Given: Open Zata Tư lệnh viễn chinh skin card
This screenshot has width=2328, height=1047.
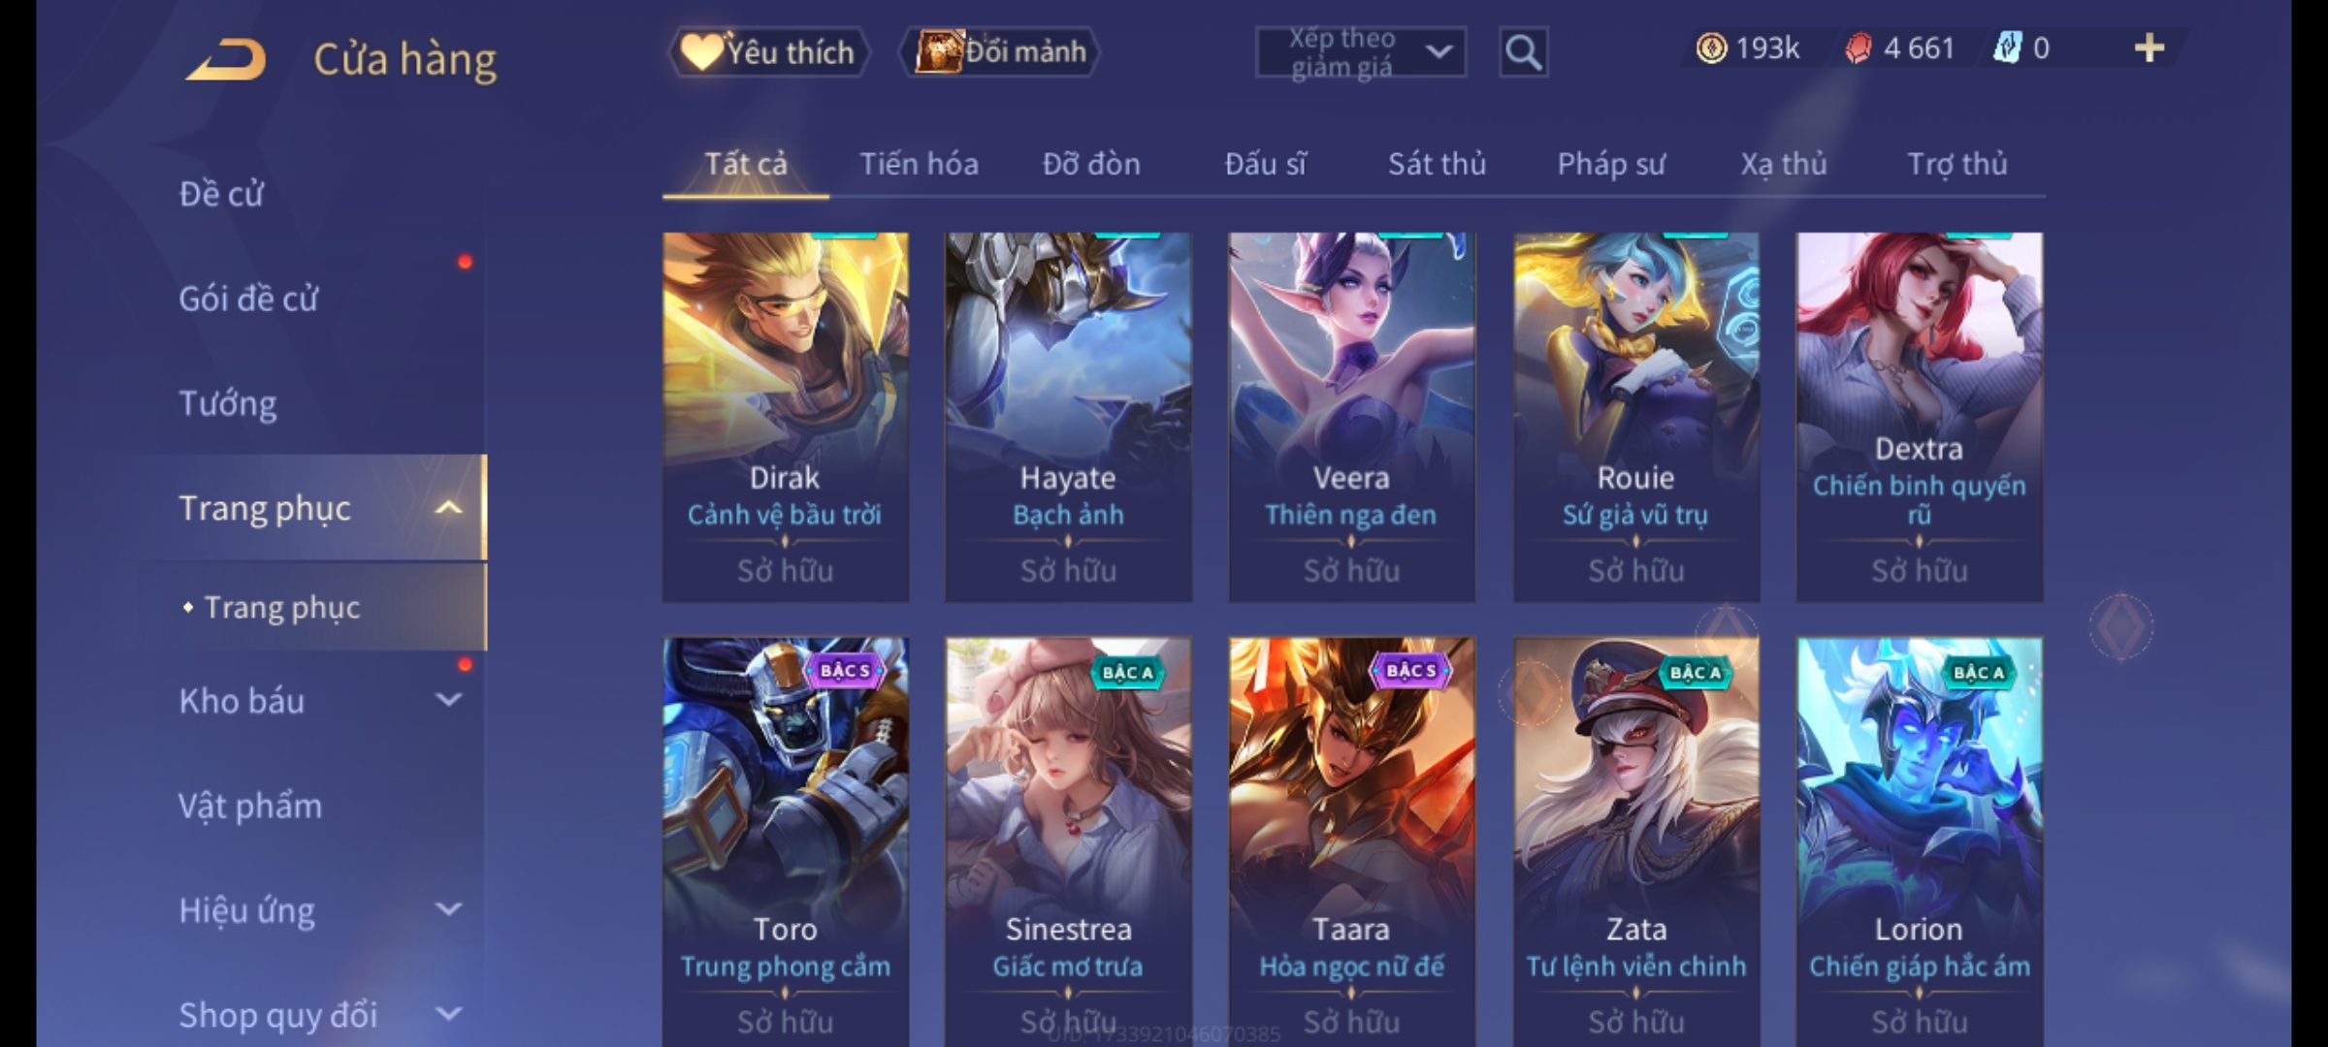Looking at the screenshot, I should coord(1635,841).
